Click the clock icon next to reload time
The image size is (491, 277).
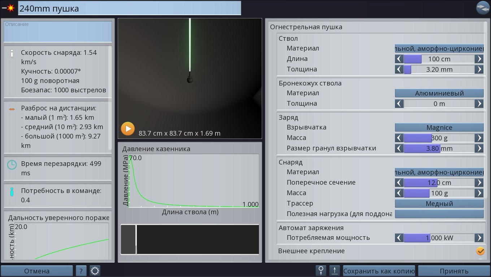click(12, 165)
